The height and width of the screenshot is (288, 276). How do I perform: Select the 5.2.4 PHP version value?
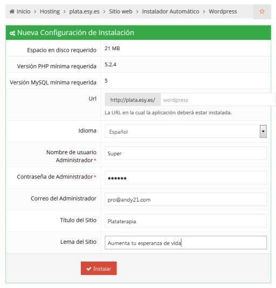click(111, 65)
